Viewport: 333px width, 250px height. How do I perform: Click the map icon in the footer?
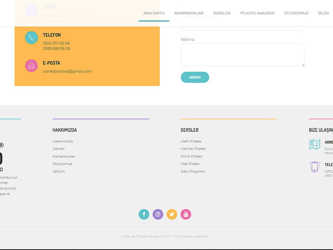(314, 144)
